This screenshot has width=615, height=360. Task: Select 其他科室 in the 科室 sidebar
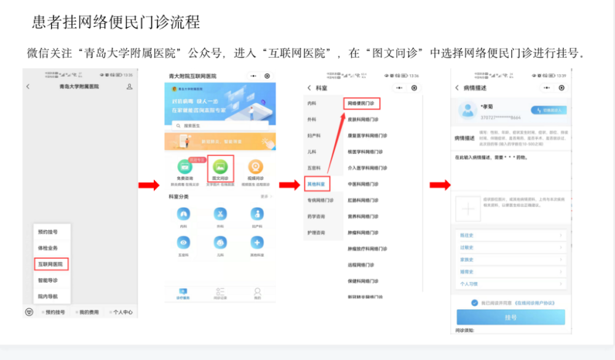[x=317, y=184]
